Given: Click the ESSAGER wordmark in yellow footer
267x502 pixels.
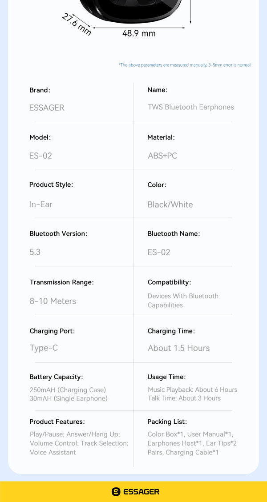Looking at the screenshot, I should point(141,491).
